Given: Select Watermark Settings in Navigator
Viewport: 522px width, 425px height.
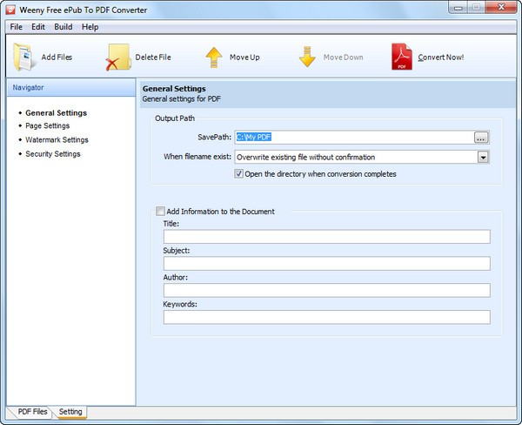Looking at the screenshot, I should point(57,140).
